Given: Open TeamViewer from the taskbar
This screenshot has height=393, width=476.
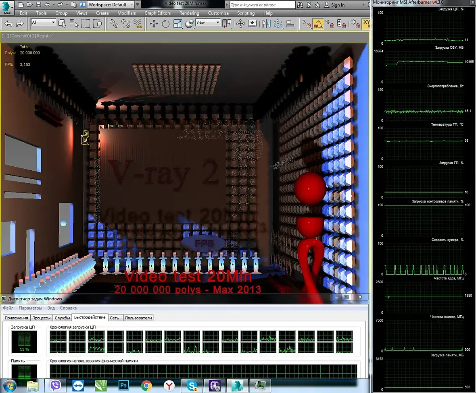Looking at the screenshot, I should click(x=78, y=386).
